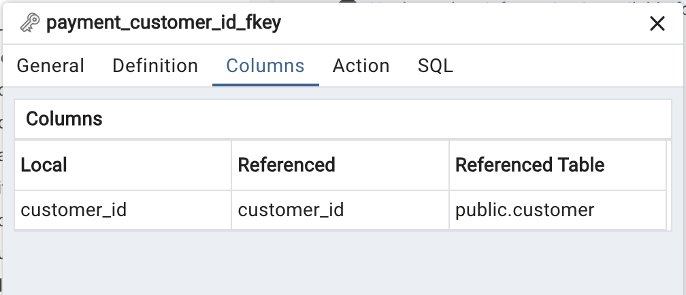
Task: Switch to the Definition tab
Action: [155, 65]
